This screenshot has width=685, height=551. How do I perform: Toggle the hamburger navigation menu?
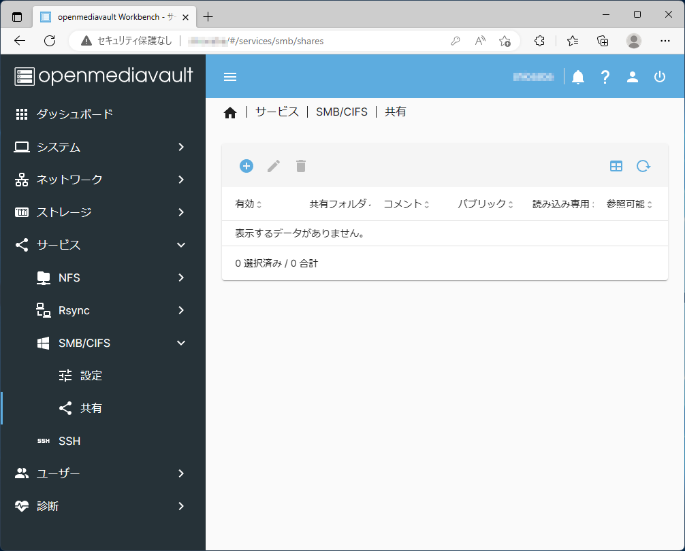click(x=230, y=77)
